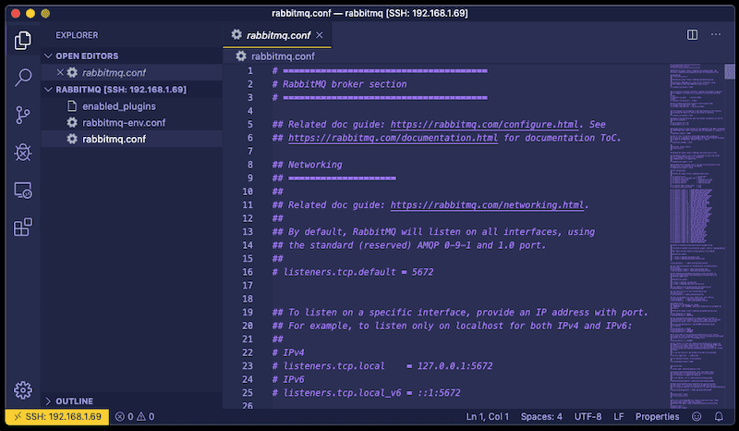
Task: Click the 'listeners.tcp.local_v6 = ::1:5672' line
Action: click(x=366, y=393)
